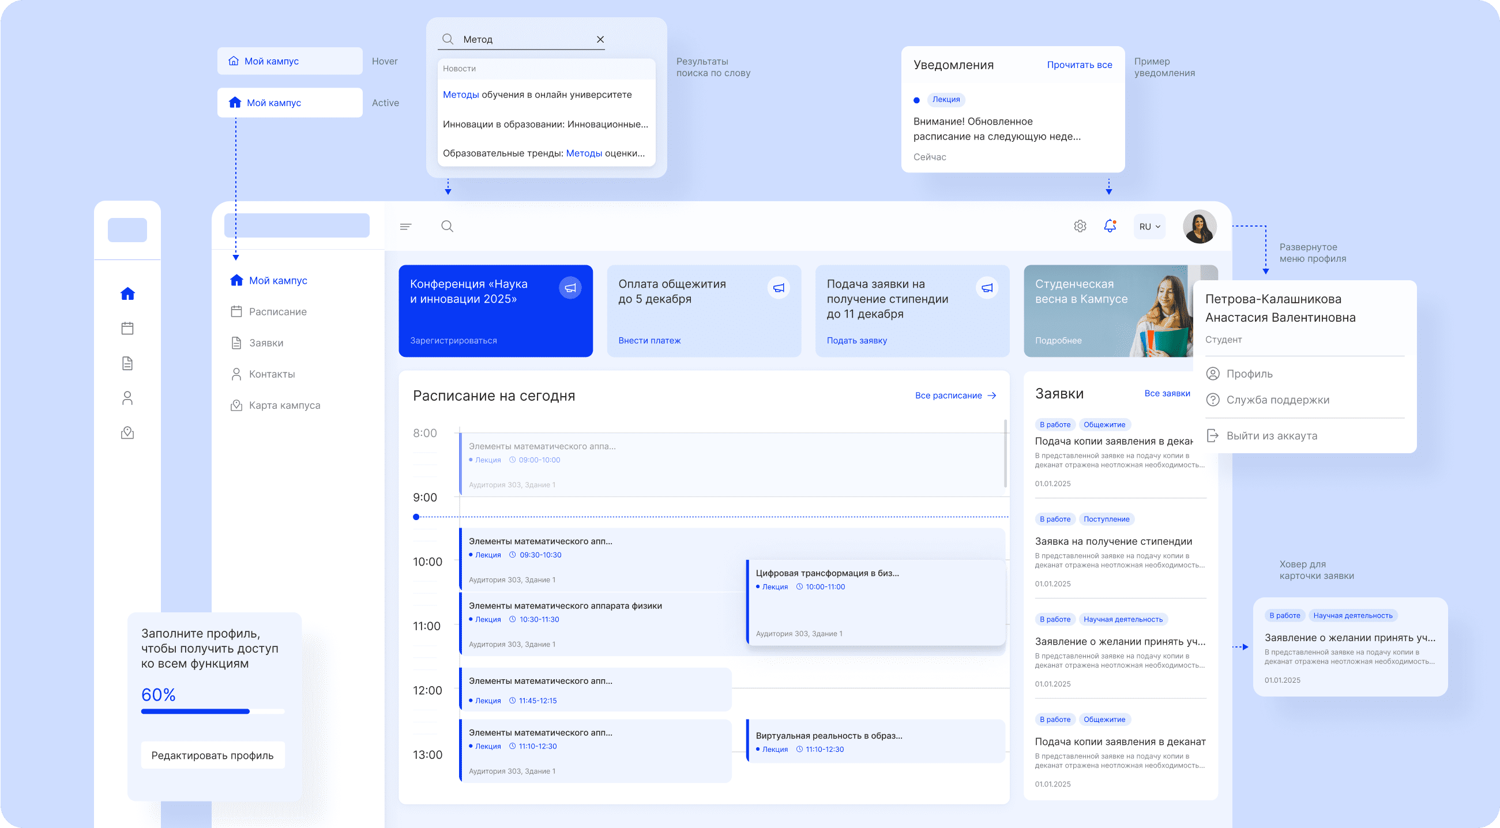Screen dimensions: 1500x828
Task: Select Расписание in the sidebar menu
Action: 277,312
